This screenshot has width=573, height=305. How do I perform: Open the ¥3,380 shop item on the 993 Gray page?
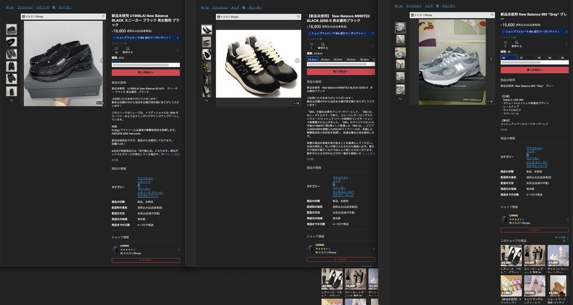tap(534, 259)
